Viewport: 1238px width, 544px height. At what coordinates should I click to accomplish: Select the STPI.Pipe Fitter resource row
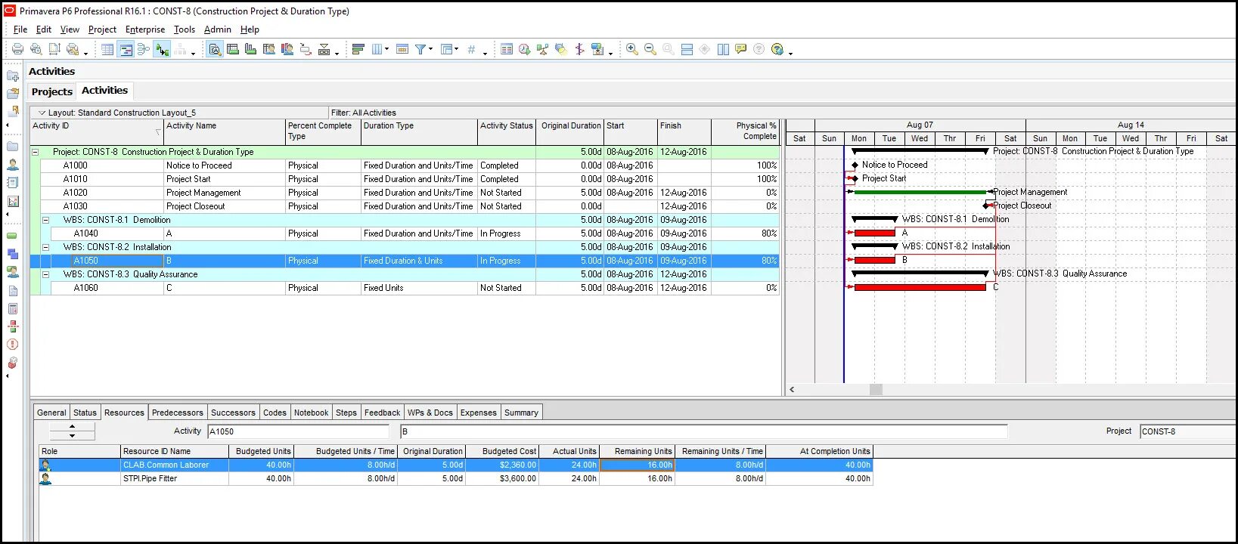click(456, 478)
